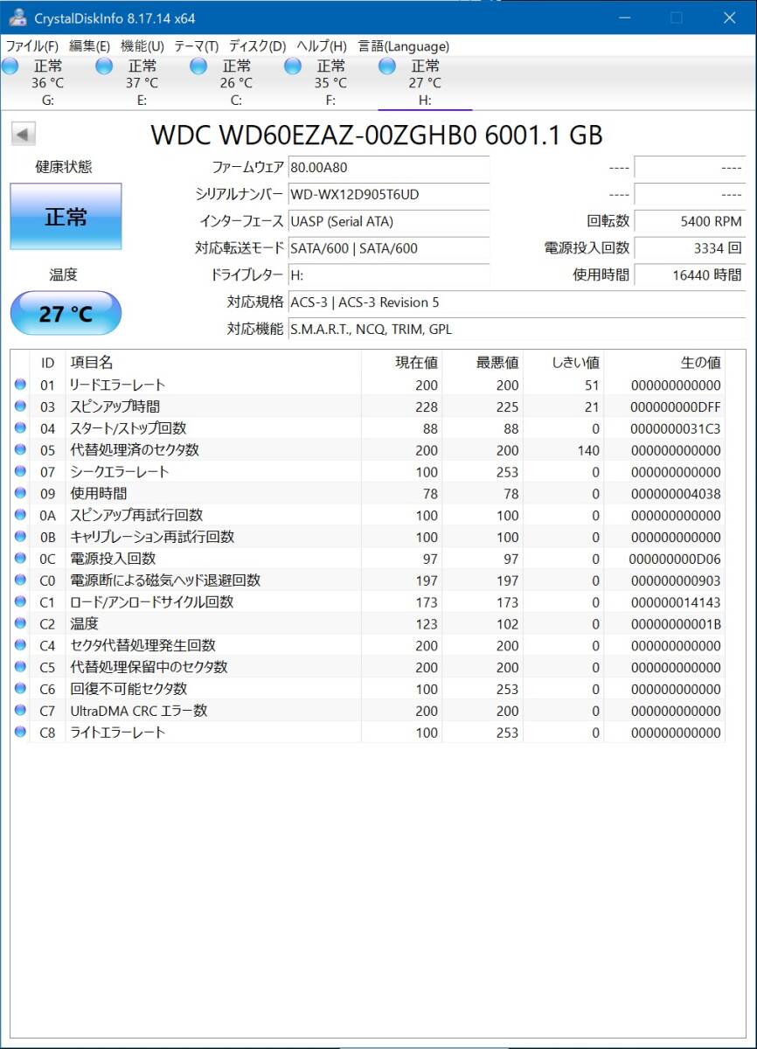Click the drive letter H: field
757x1049 pixels.
pos(389,275)
